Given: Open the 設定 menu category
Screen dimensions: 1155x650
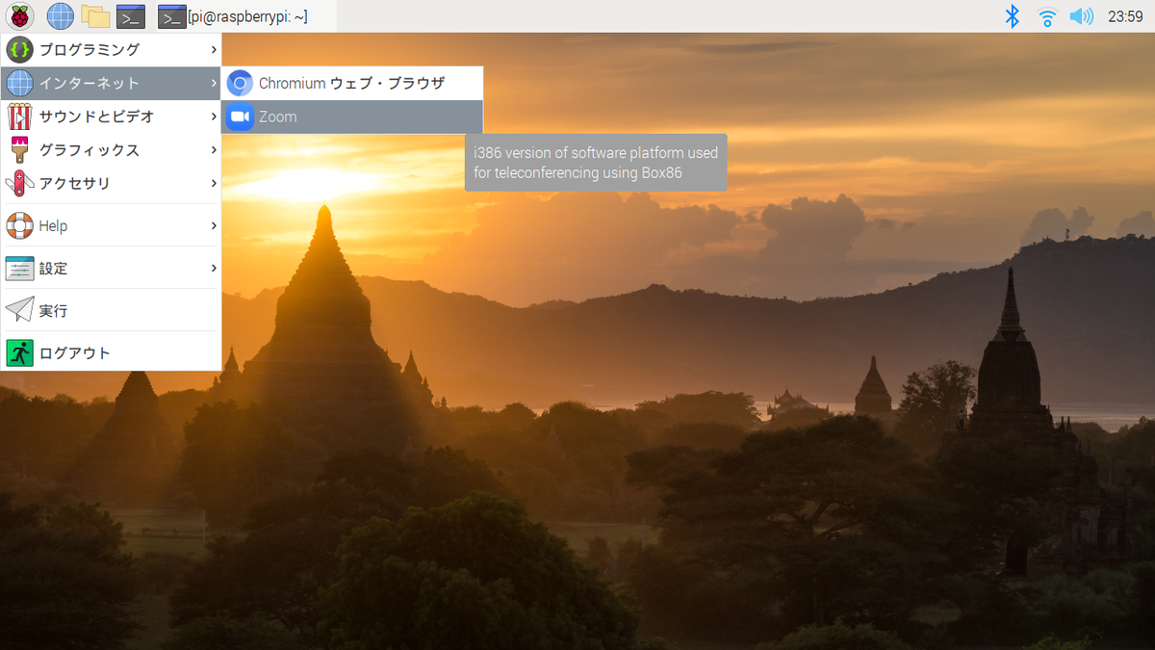Looking at the screenshot, I should click(x=112, y=268).
